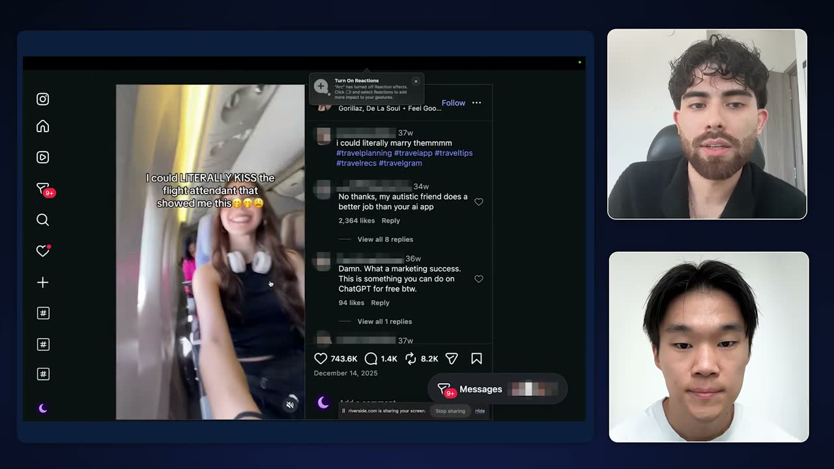Hide the riverside screen sharing bar
The width and height of the screenshot is (834, 469).
(480, 411)
